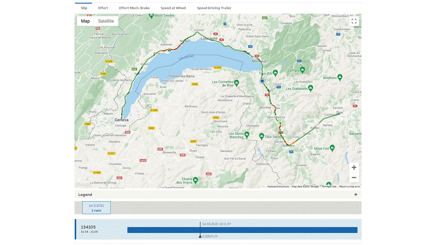Open the Effort tab
The height and width of the screenshot is (245, 437).
103,7
